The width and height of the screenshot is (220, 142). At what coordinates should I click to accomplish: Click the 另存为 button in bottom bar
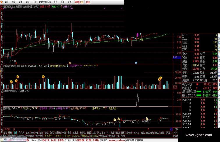click(22, 133)
